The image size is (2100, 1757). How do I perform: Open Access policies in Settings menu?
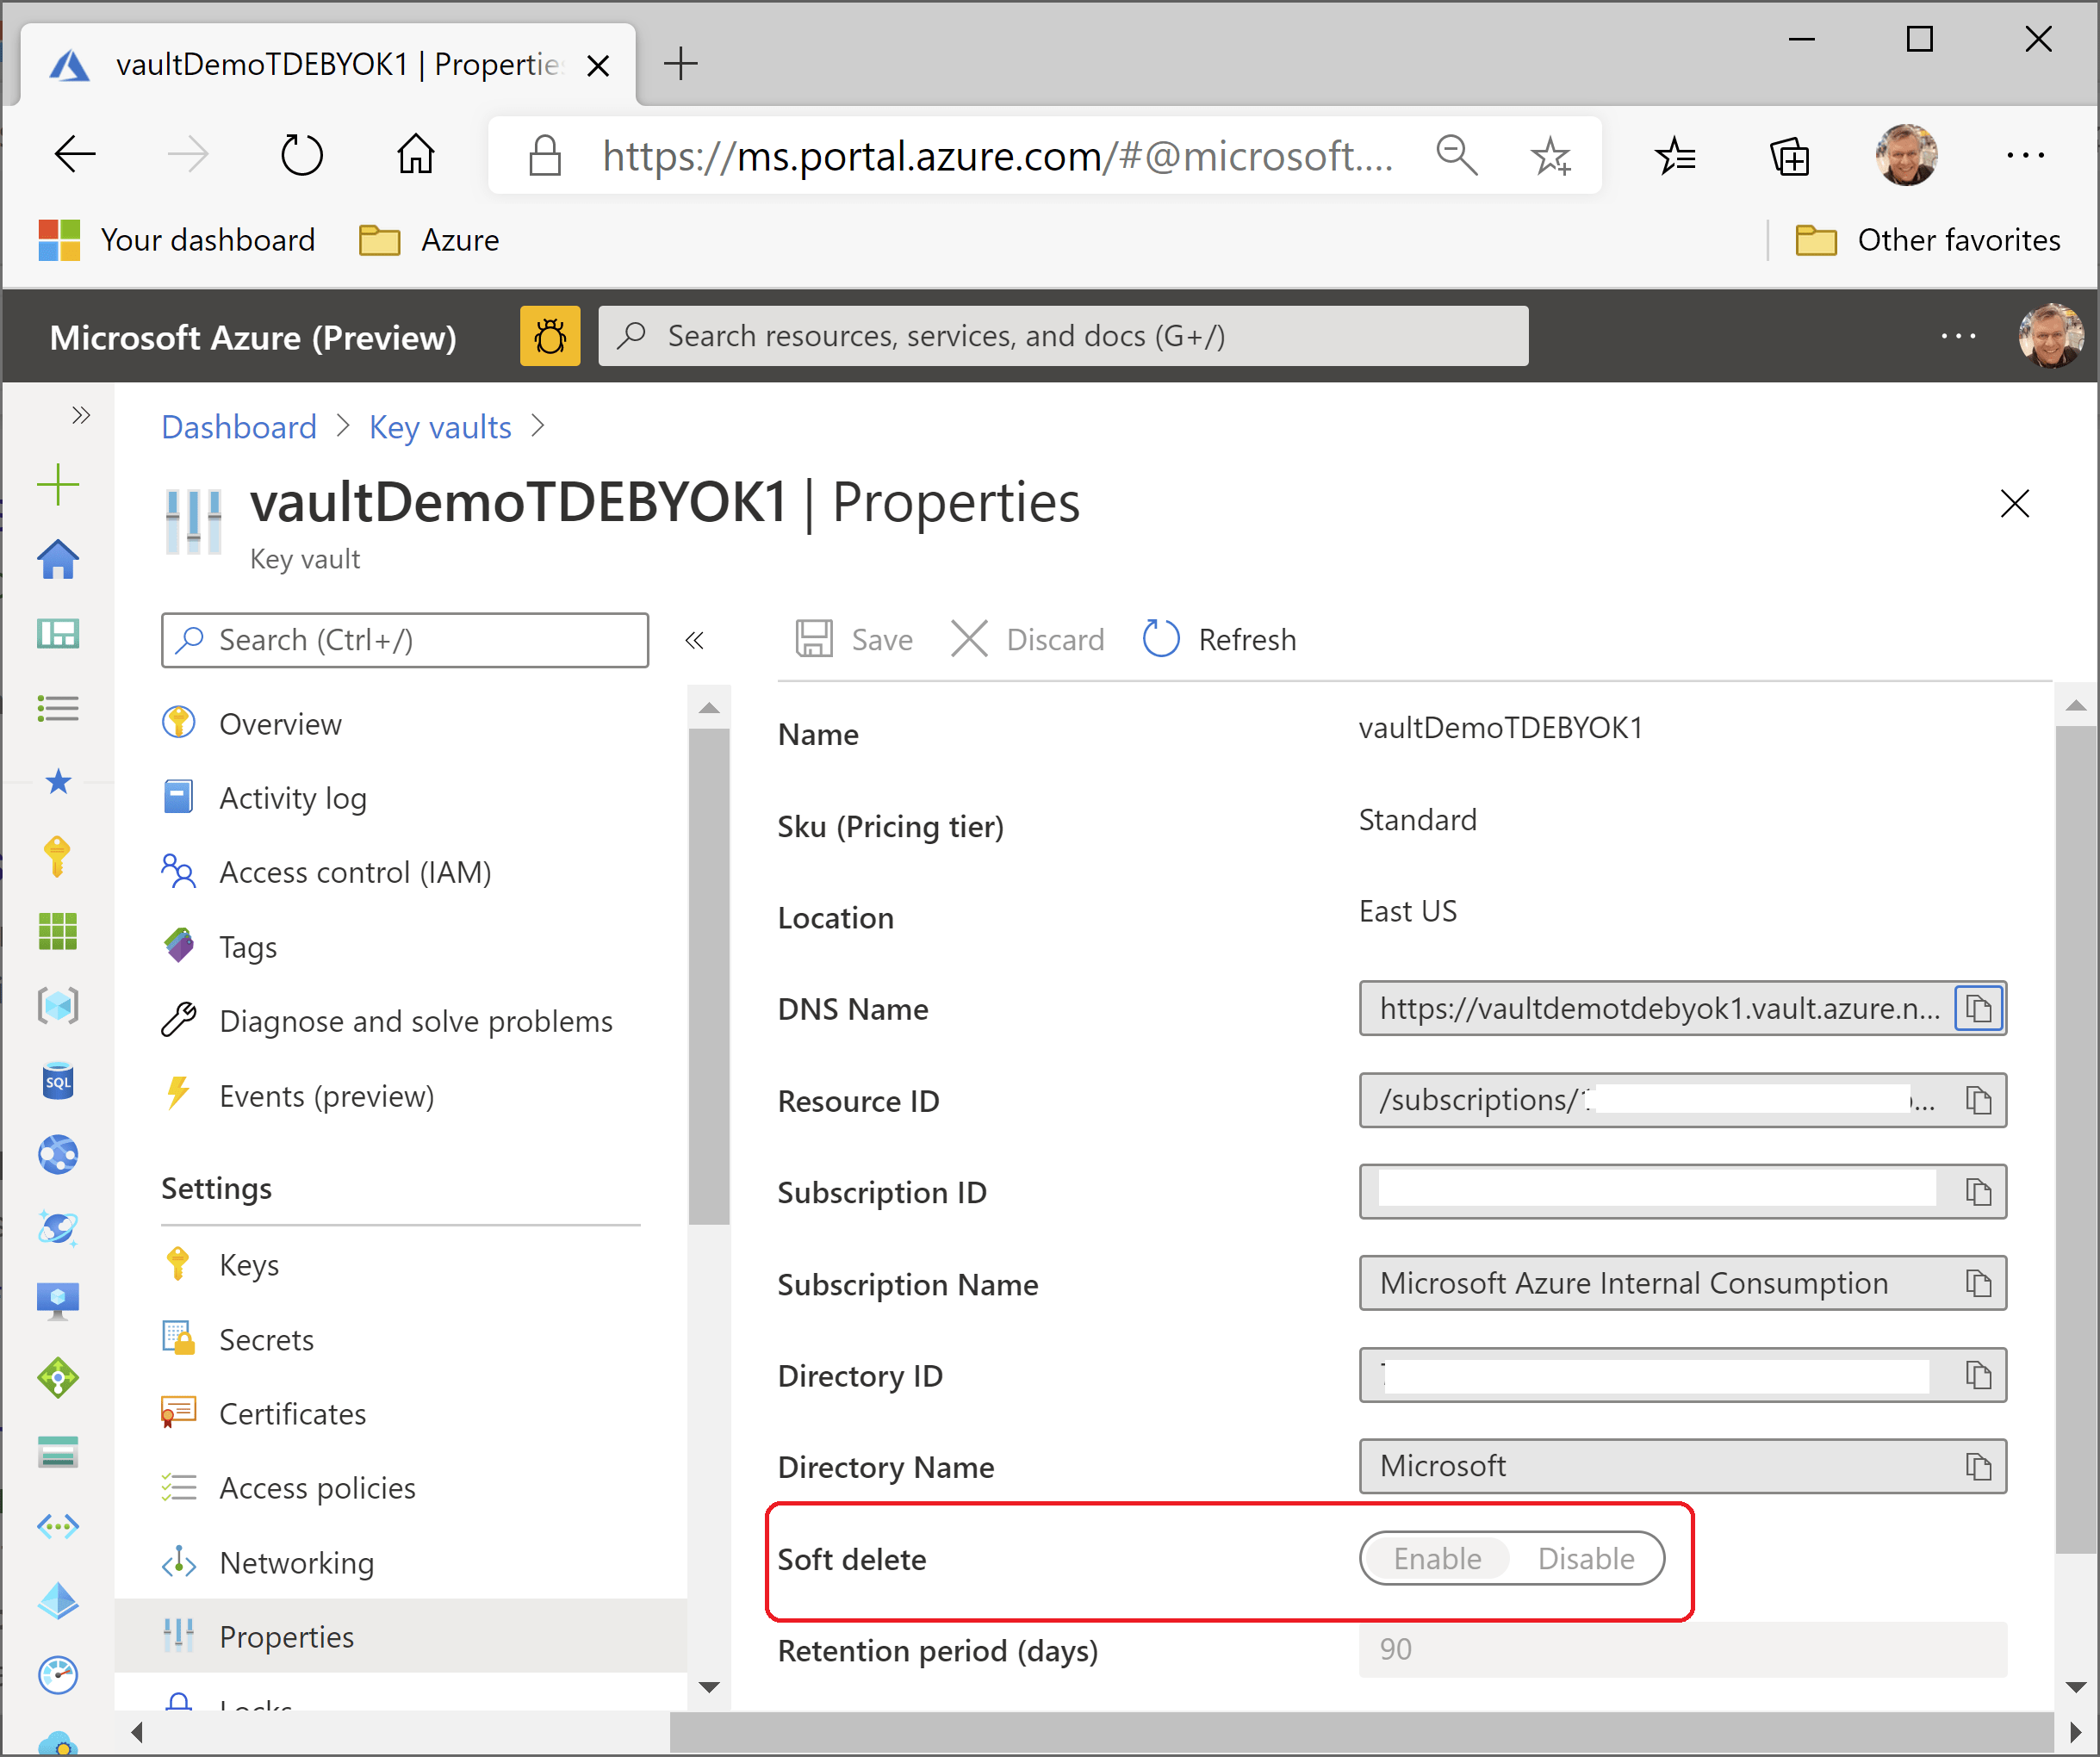pyautogui.click(x=317, y=1488)
